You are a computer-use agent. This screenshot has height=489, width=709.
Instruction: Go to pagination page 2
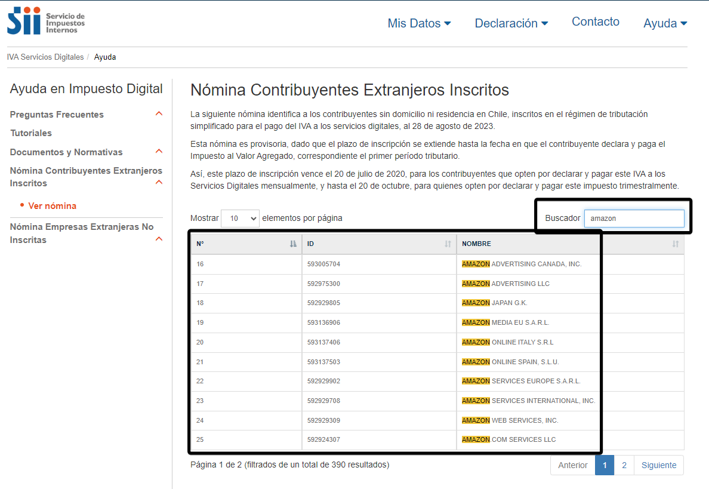[x=624, y=465]
